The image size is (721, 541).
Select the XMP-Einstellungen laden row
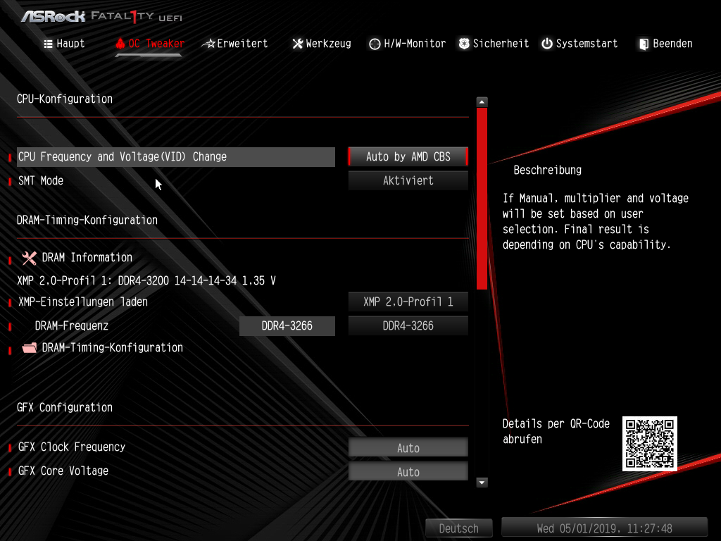point(83,302)
